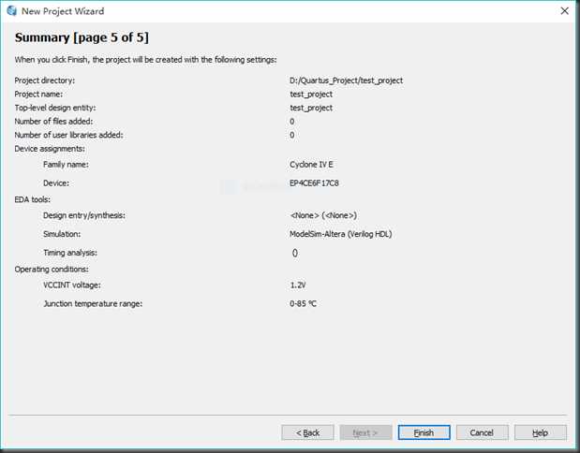This screenshot has height=453, width=580.
Task: Click the Quartus icon in title bar
Action: 11,11
